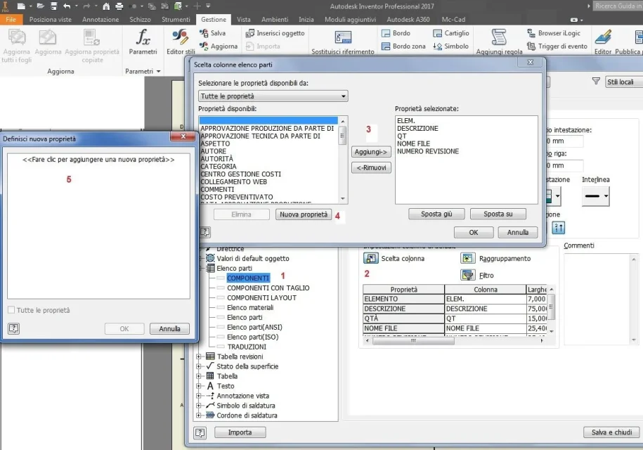The height and width of the screenshot is (450, 643).
Task: Click the filter funnel icon near Stili locali
Action: [x=596, y=82]
